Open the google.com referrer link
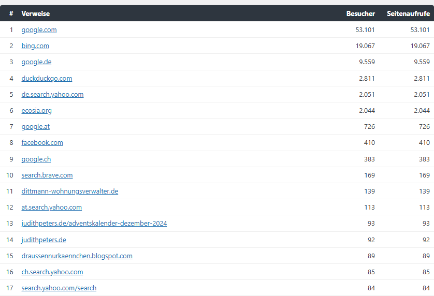The width and height of the screenshot is (434, 296). 39,30
